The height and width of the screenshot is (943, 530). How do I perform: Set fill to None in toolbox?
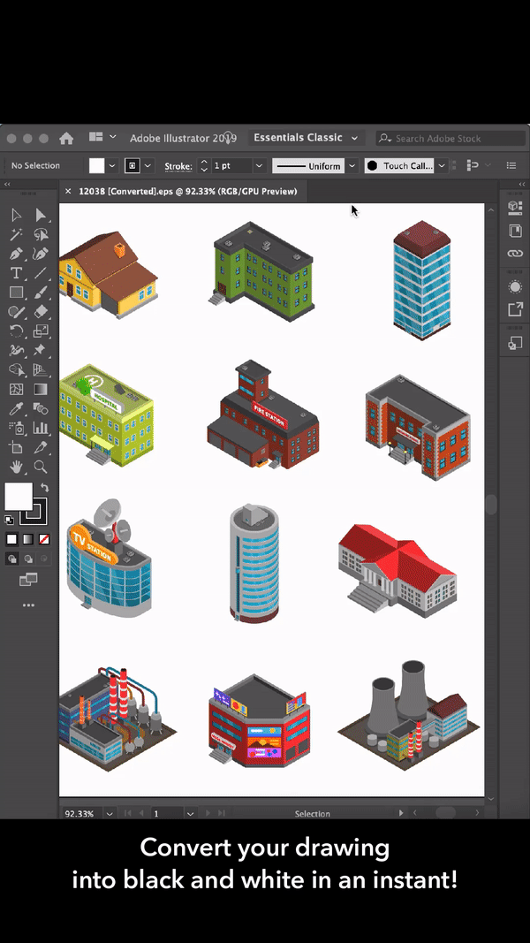click(44, 539)
